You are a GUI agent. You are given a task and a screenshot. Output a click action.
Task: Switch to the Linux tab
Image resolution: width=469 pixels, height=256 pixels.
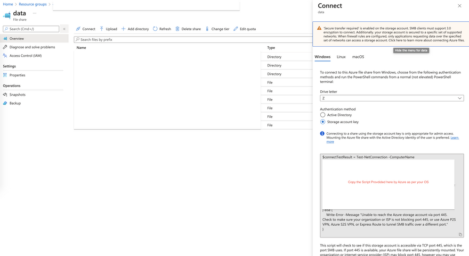(x=341, y=57)
